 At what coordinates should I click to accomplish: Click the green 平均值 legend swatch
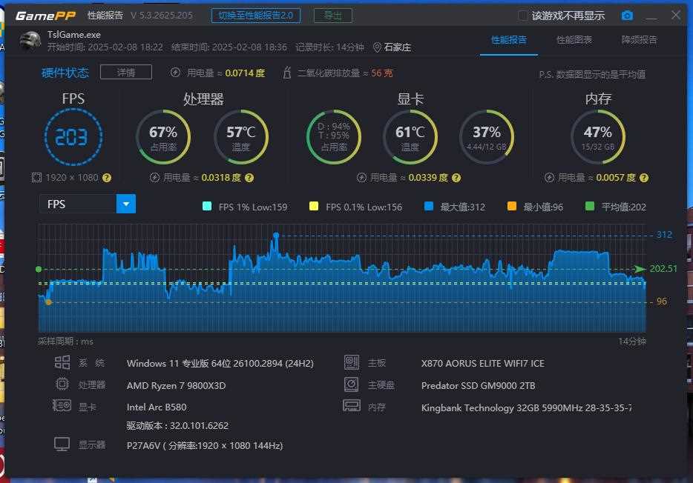point(590,206)
